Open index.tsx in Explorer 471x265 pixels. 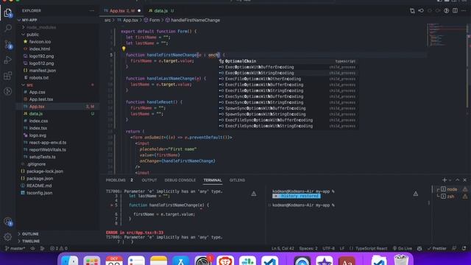click(x=38, y=128)
